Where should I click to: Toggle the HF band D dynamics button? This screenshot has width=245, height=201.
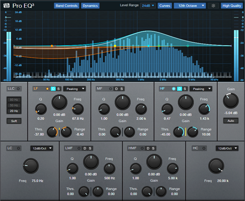[179, 89]
